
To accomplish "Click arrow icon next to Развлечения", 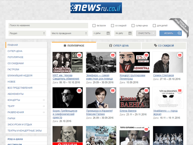I will [x=43, y=112].
